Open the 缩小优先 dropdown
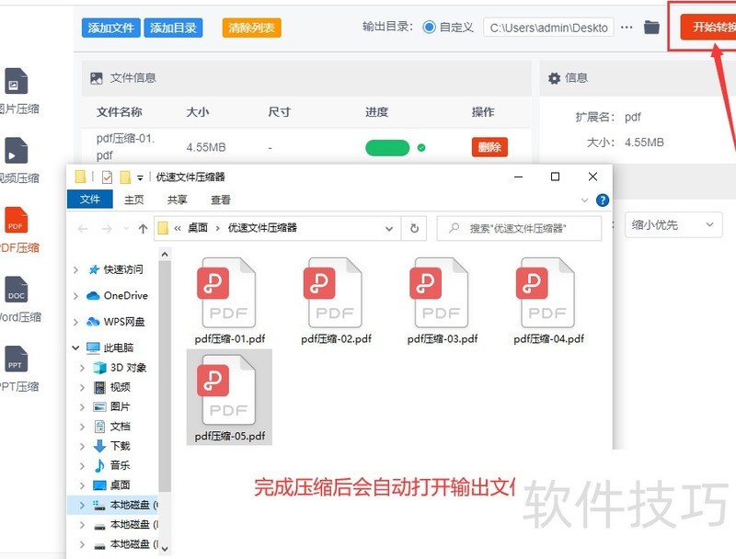Screen dimensions: 736x559 tap(673, 224)
